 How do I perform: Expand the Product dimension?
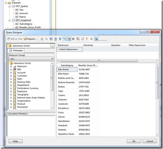11,104
